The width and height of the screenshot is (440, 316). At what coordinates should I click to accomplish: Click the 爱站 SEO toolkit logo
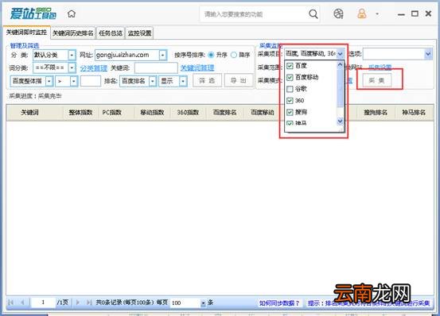pos(33,13)
